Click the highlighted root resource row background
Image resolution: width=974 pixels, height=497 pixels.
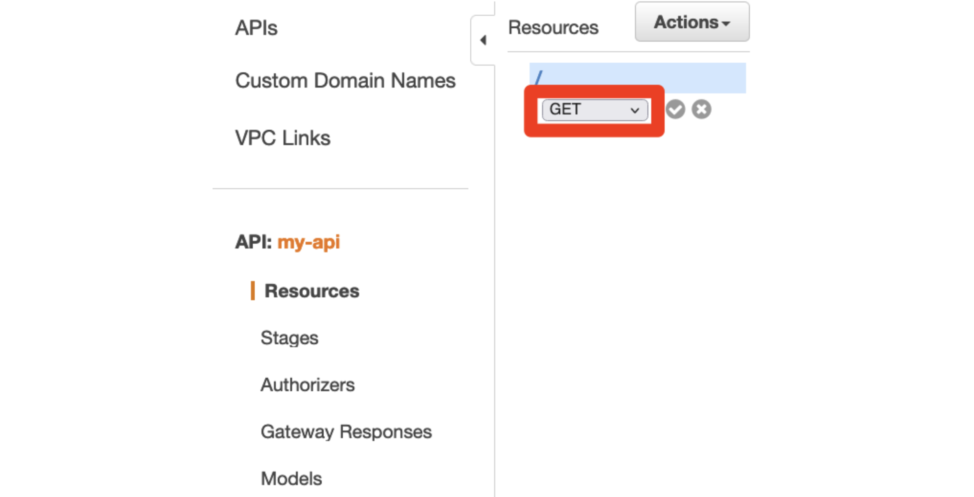[x=637, y=78]
